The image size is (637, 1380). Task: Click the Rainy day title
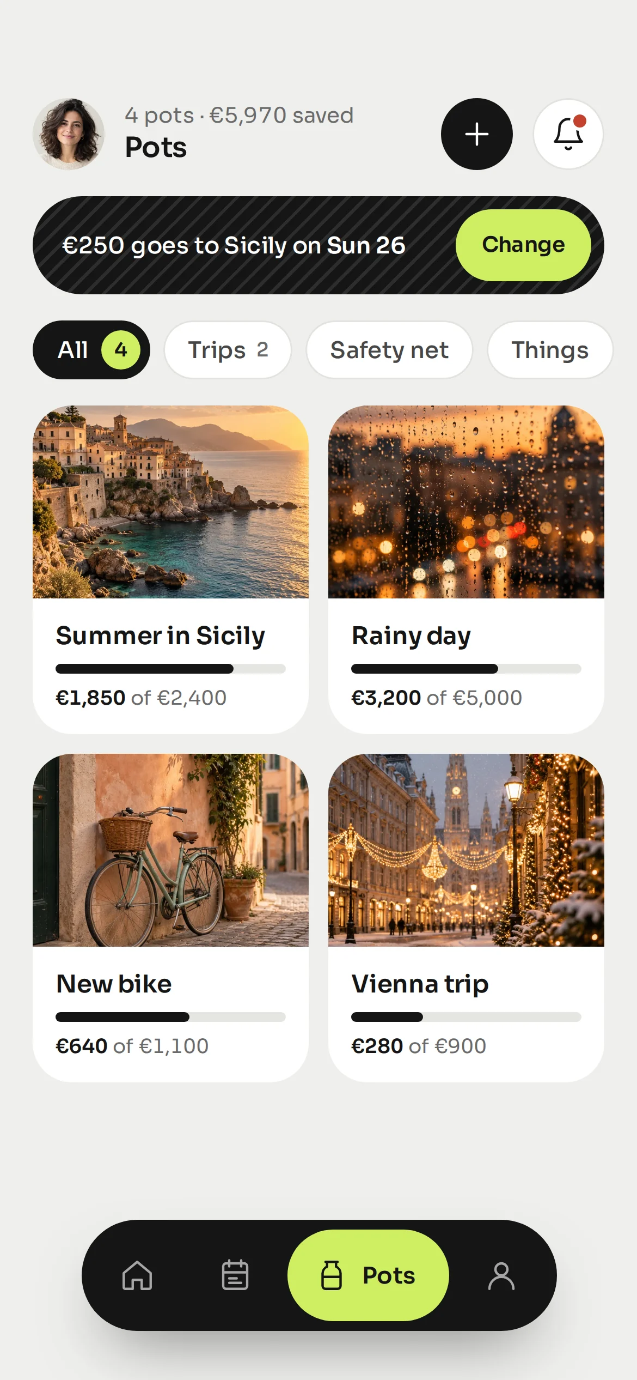pos(411,636)
